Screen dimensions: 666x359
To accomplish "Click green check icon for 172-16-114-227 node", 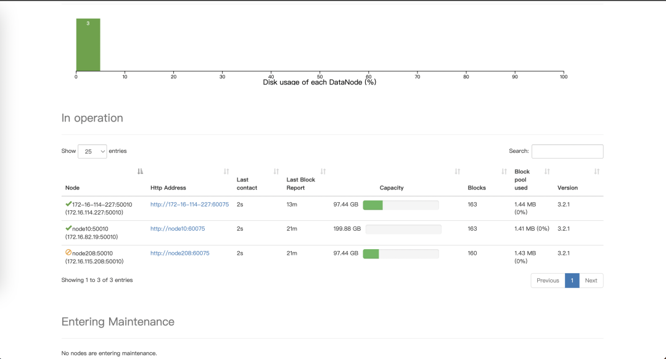I will 68,204.
